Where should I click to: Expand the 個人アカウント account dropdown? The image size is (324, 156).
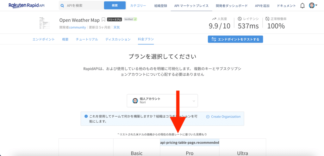tap(162, 101)
